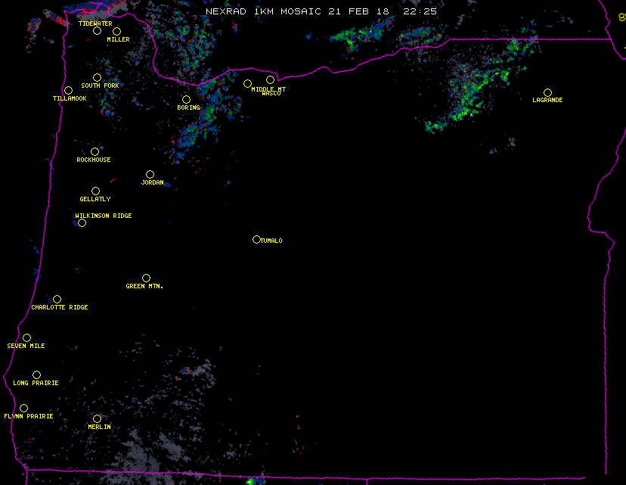
Task: Click the Merlin station circle marker
Action: tap(97, 418)
